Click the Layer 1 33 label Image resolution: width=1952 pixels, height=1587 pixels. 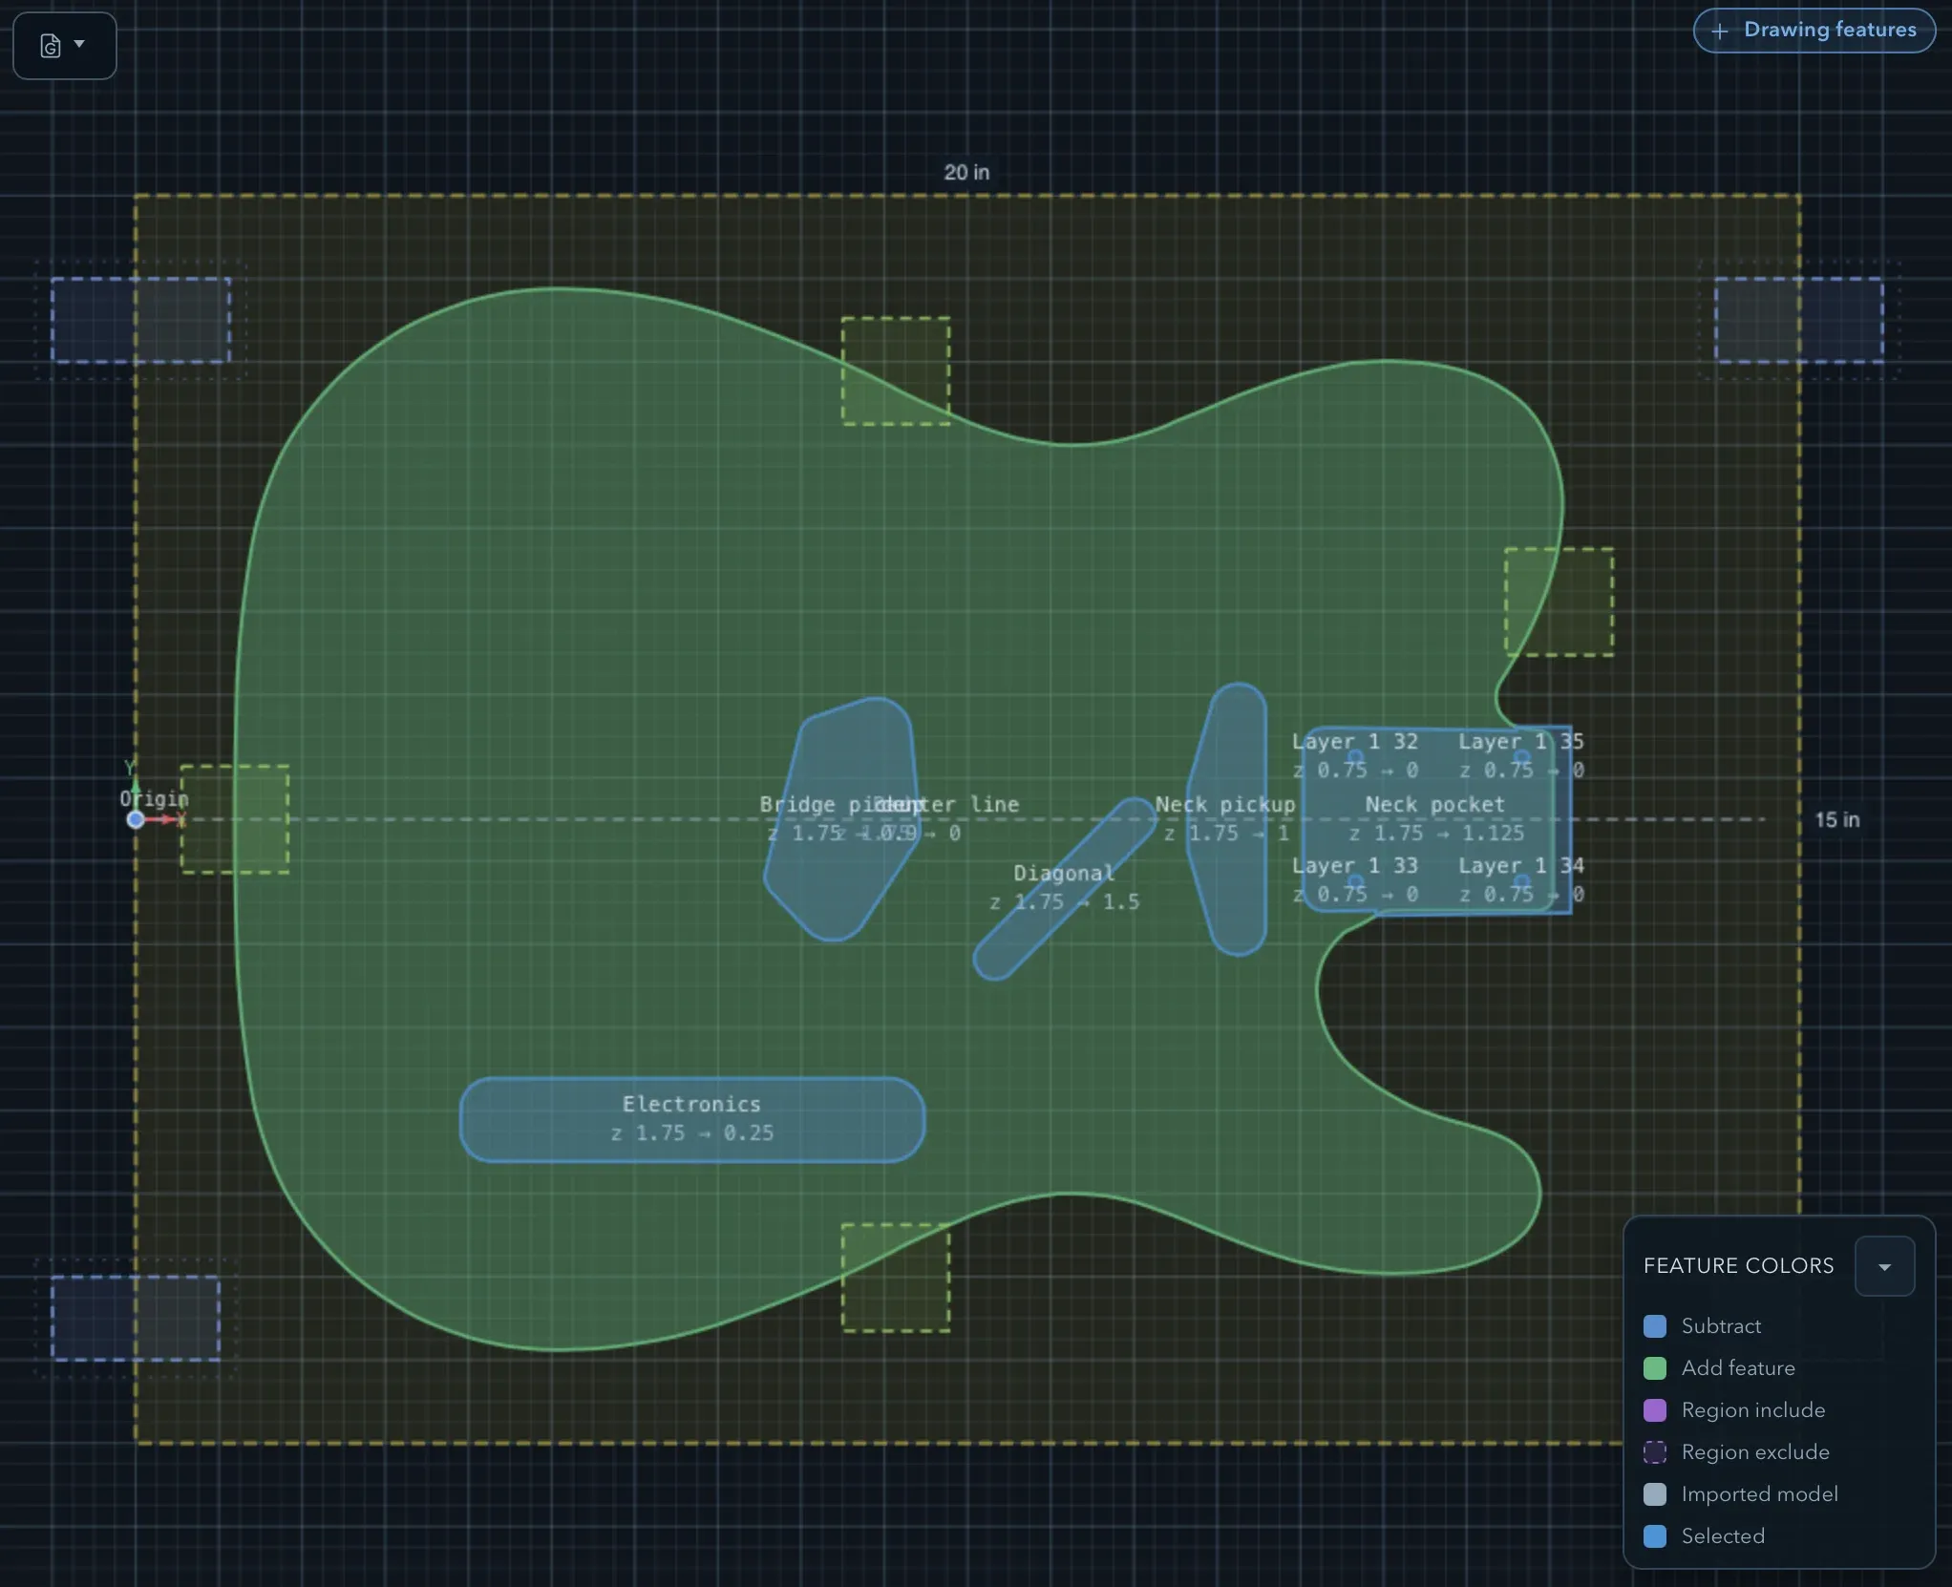coord(1354,865)
